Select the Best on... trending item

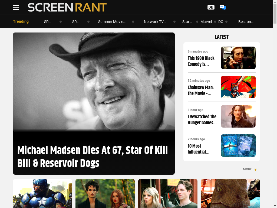(x=246, y=22)
